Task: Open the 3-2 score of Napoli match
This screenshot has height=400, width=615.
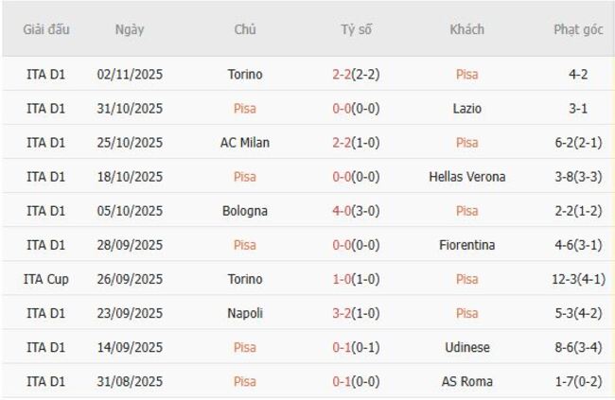Action: pos(343,313)
